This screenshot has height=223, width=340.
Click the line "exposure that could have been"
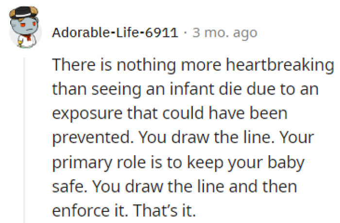pyautogui.click(x=170, y=114)
